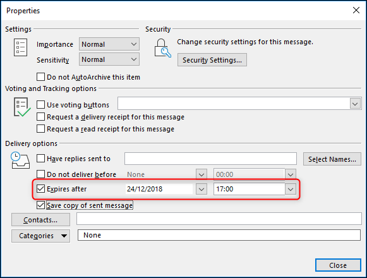Screen dimensions: 367x278
Task: Click the Select Names button
Action: [x=332, y=159]
